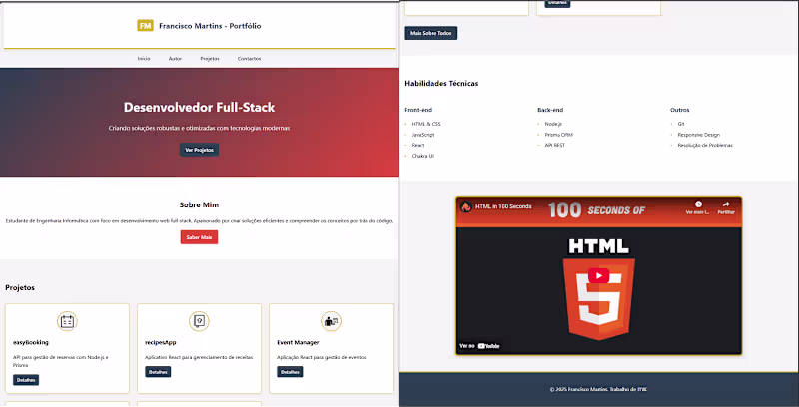Viewport: 799px width, 407px height.
Task: Open the Início menu item
Action: 144,59
